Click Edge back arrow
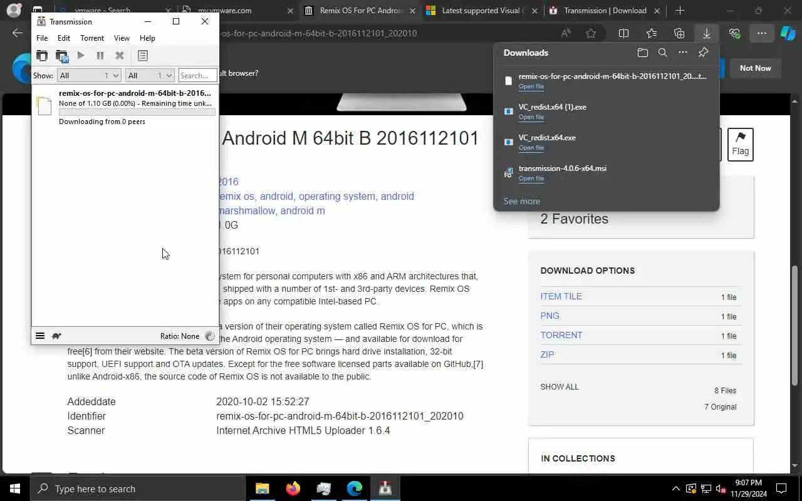This screenshot has height=501, width=802. 17,33
